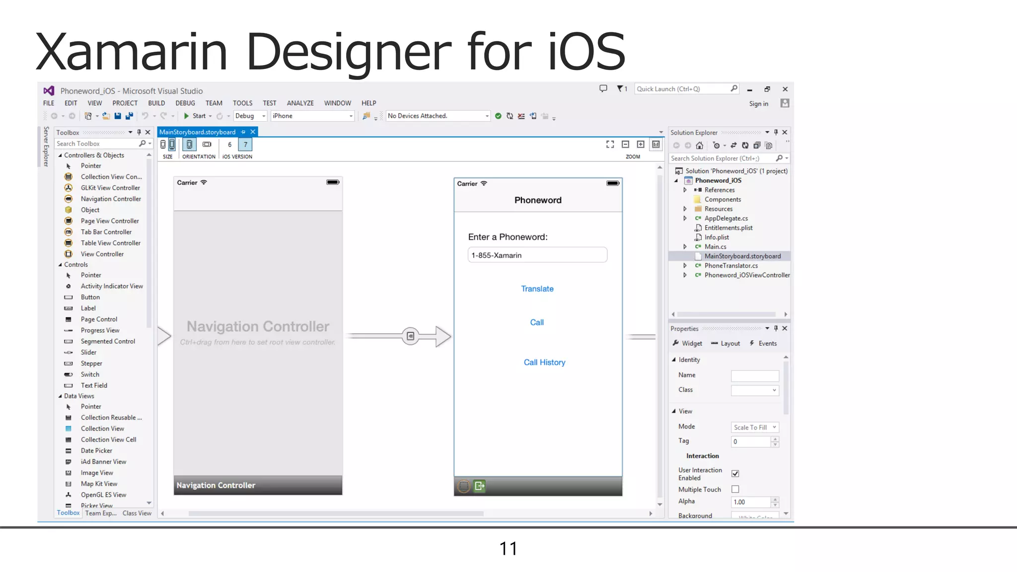Select the smaller device size toggle
Screen dimensions: 1017x572
tap(163, 144)
